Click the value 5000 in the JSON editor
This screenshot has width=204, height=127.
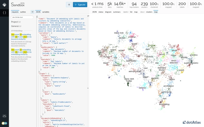point(53,55)
